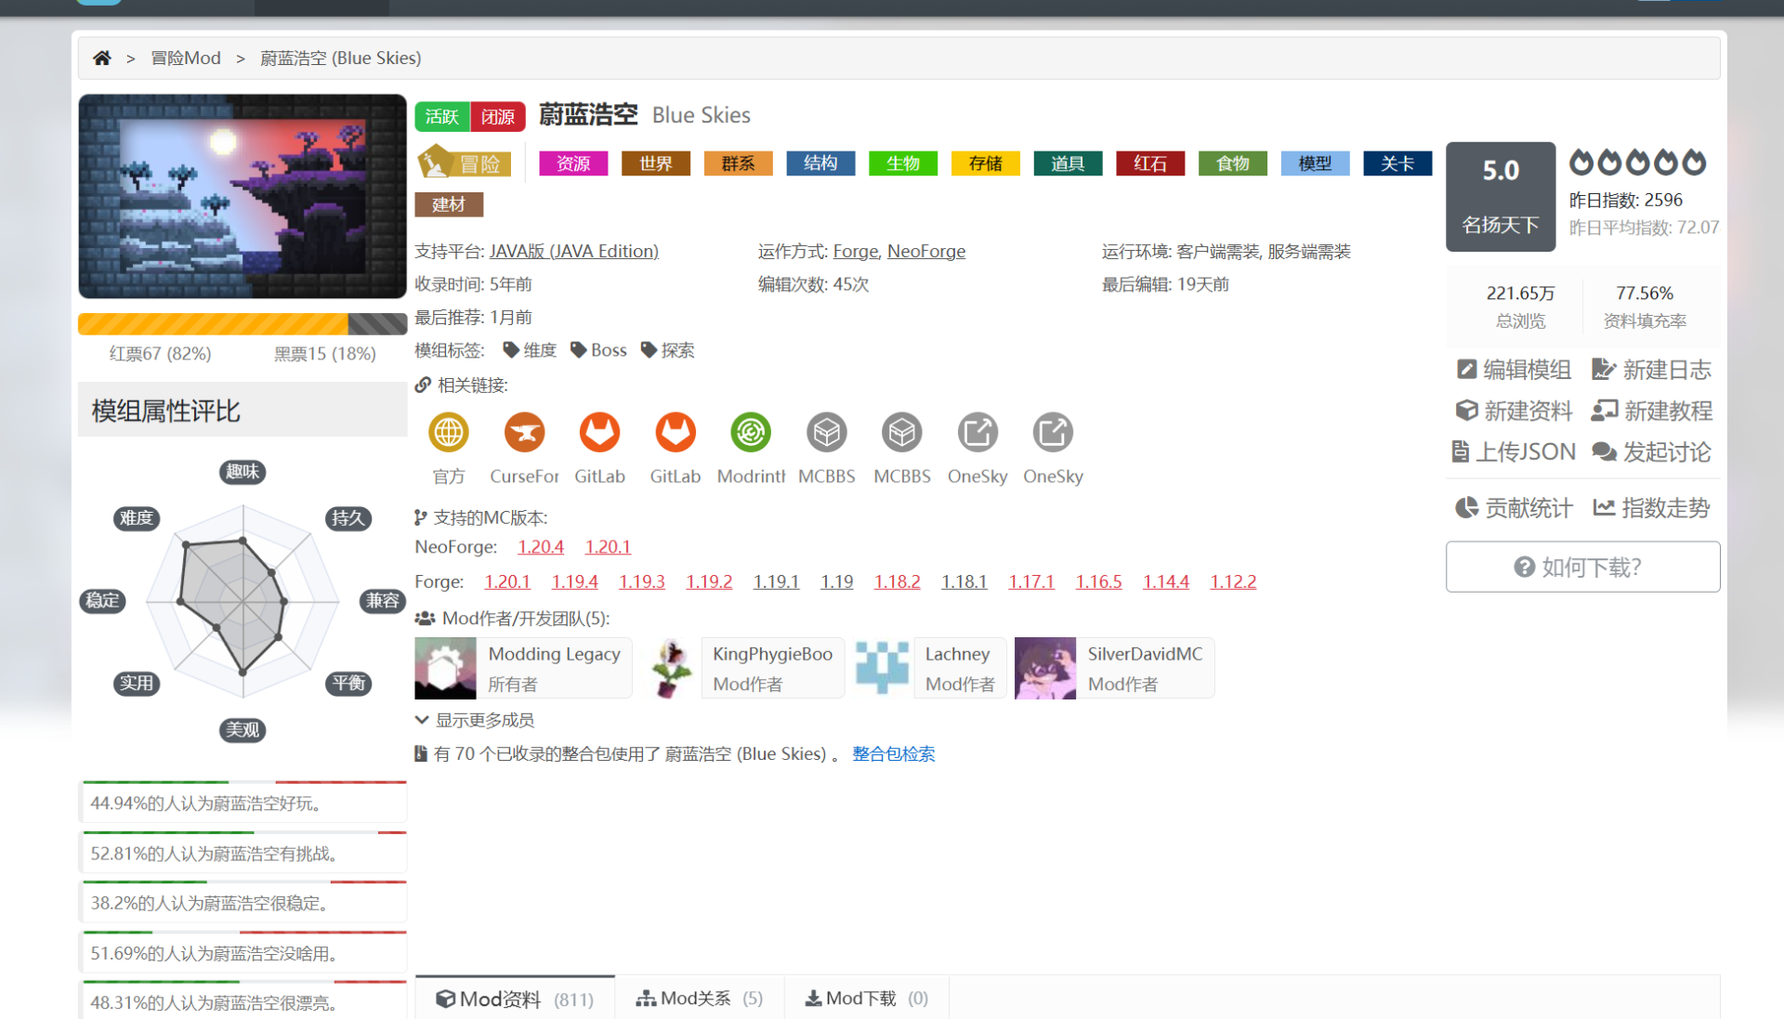Open the first GitLab link icon
Viewport: 1784px width, 1019px height.
(x=599, y=432)
